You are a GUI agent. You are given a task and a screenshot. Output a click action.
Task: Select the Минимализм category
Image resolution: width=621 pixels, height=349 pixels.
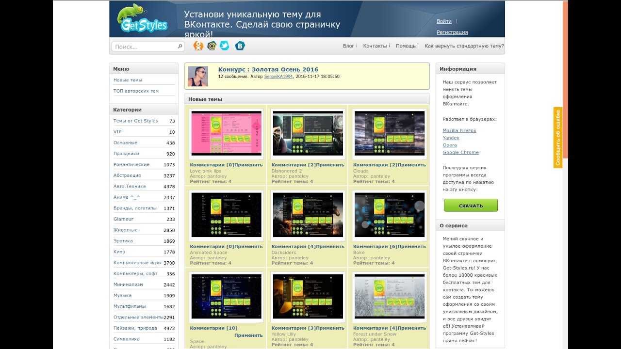pos(128,285)
